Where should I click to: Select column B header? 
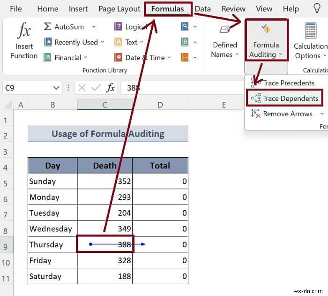click(52, 105)
